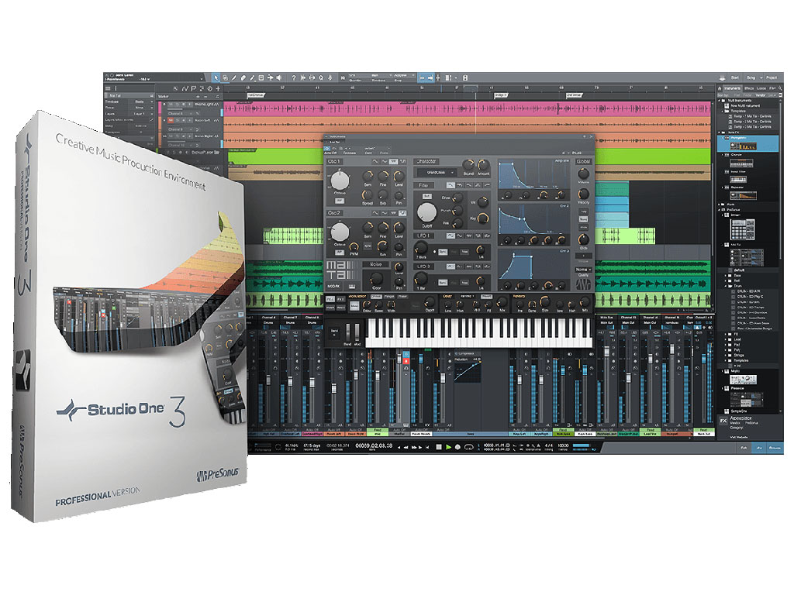Click the Stop transport button
The width and height of the screenshot is (794, 595).
click(439, 447)
